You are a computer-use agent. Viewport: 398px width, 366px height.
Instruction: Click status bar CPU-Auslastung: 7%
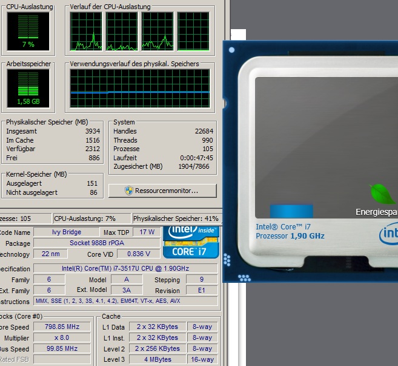tap(93, 219)
